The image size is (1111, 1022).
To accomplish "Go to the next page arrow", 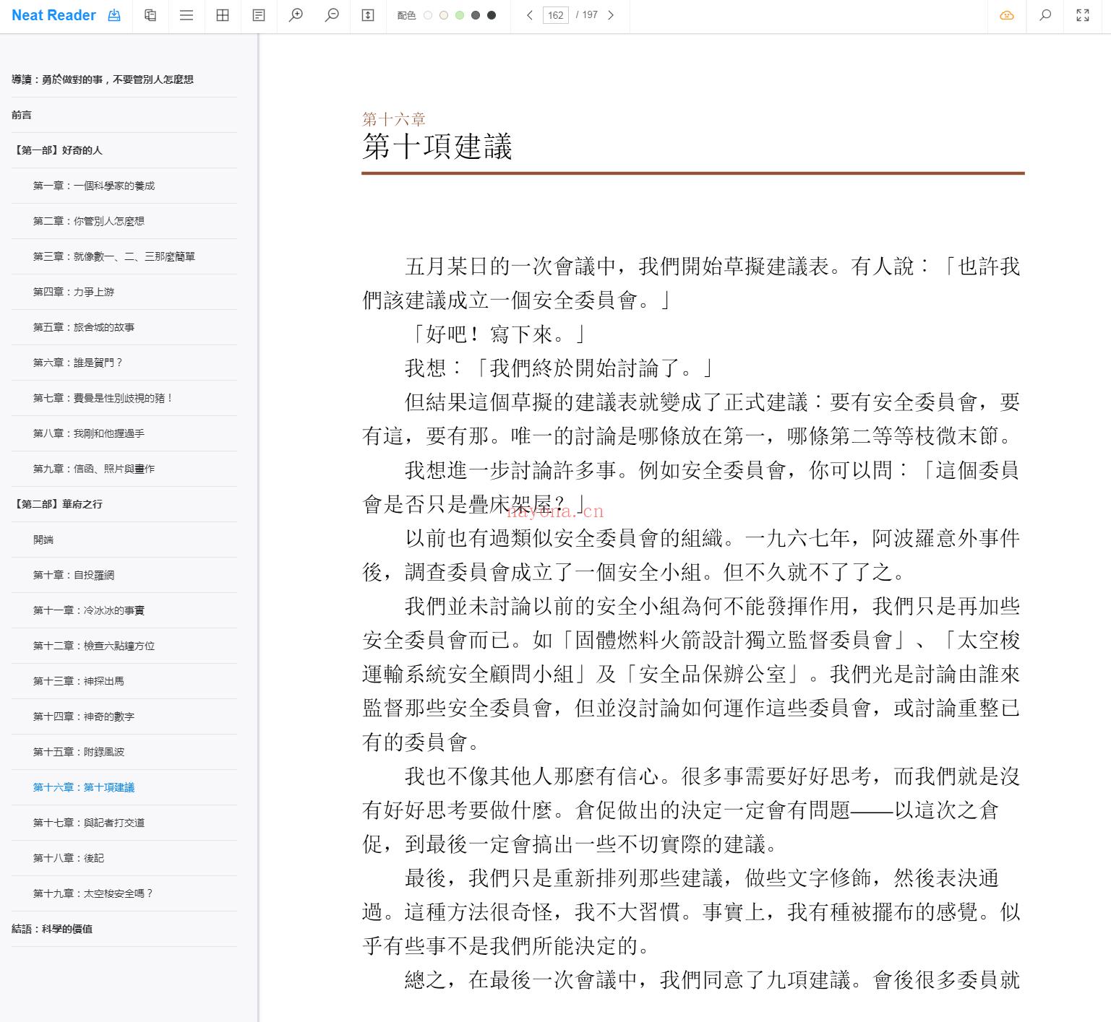I will 611,15.
